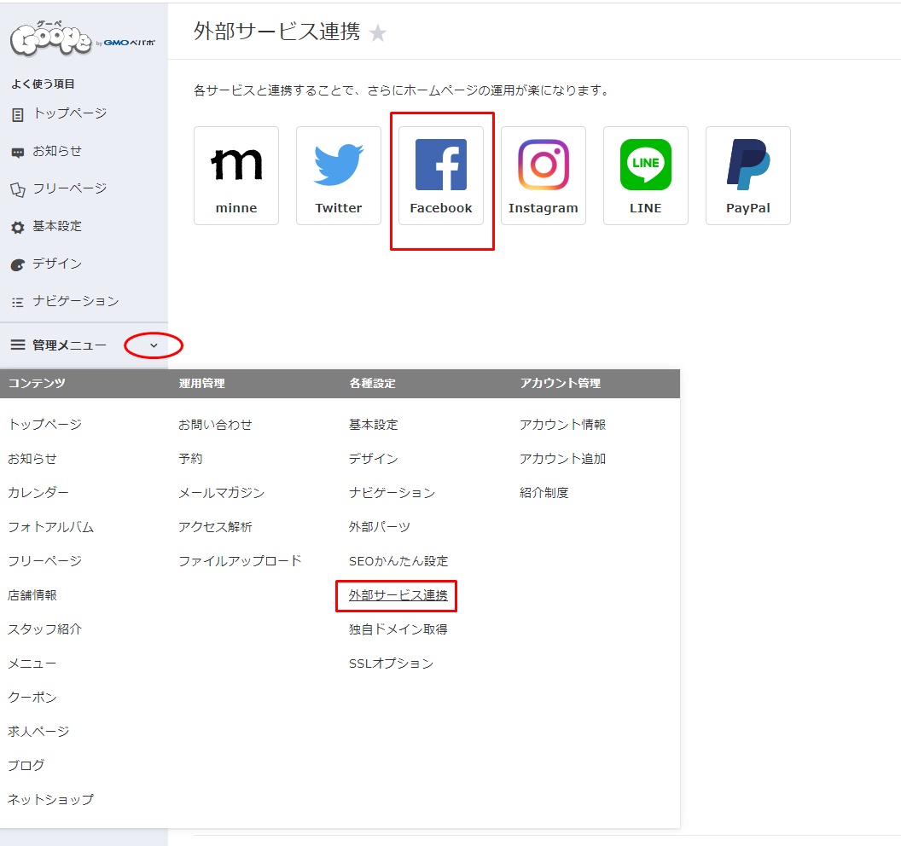This screenshot has width=901, height=846.
Task: Open アクセス解析 under 運用管理
Action: tap(215, 527)
